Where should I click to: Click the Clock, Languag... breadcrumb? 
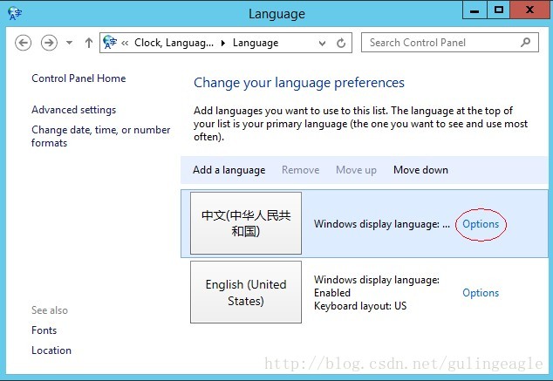174,43
